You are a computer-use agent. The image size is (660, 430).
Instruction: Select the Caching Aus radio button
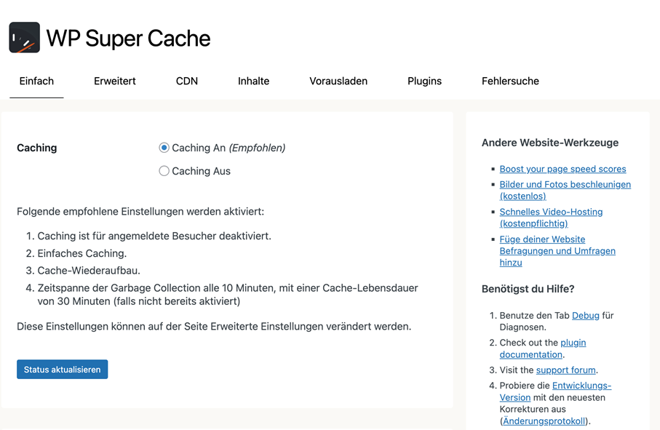(164, 171)
